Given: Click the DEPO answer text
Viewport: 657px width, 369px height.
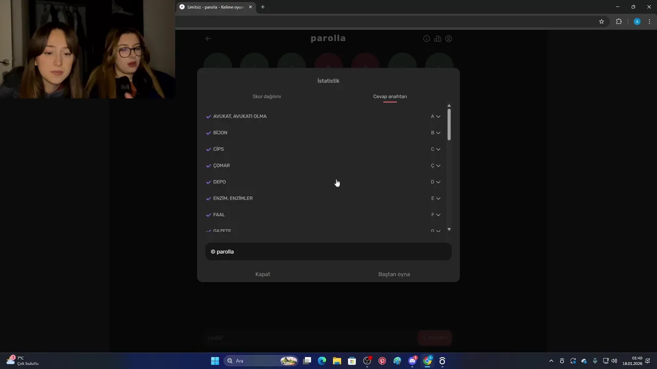Looking at the screenshot, I should [219, 182].
